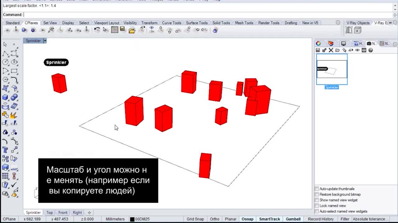Enable Gumball from the status bar
The image size is (398, 223).
coord(293,219)
